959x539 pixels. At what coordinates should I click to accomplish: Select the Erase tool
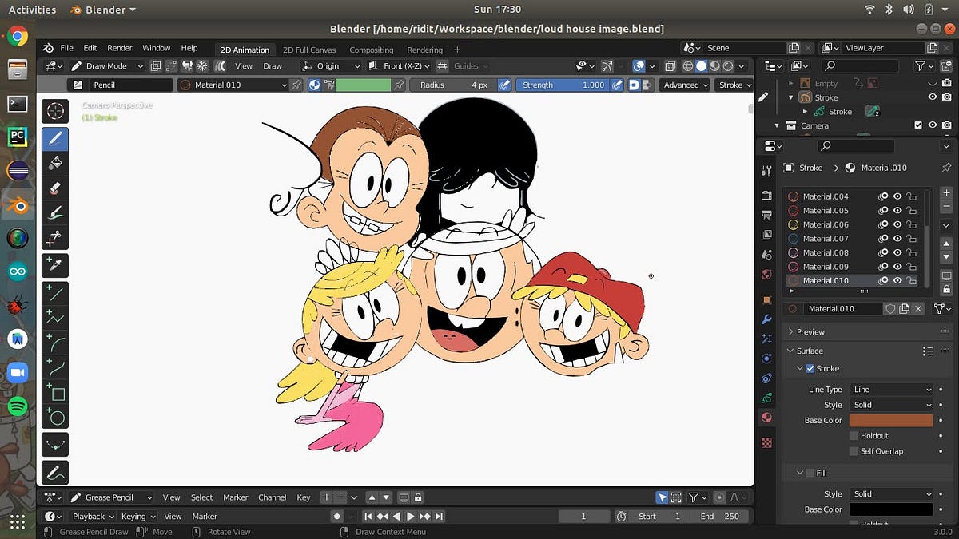coord(55,188)
